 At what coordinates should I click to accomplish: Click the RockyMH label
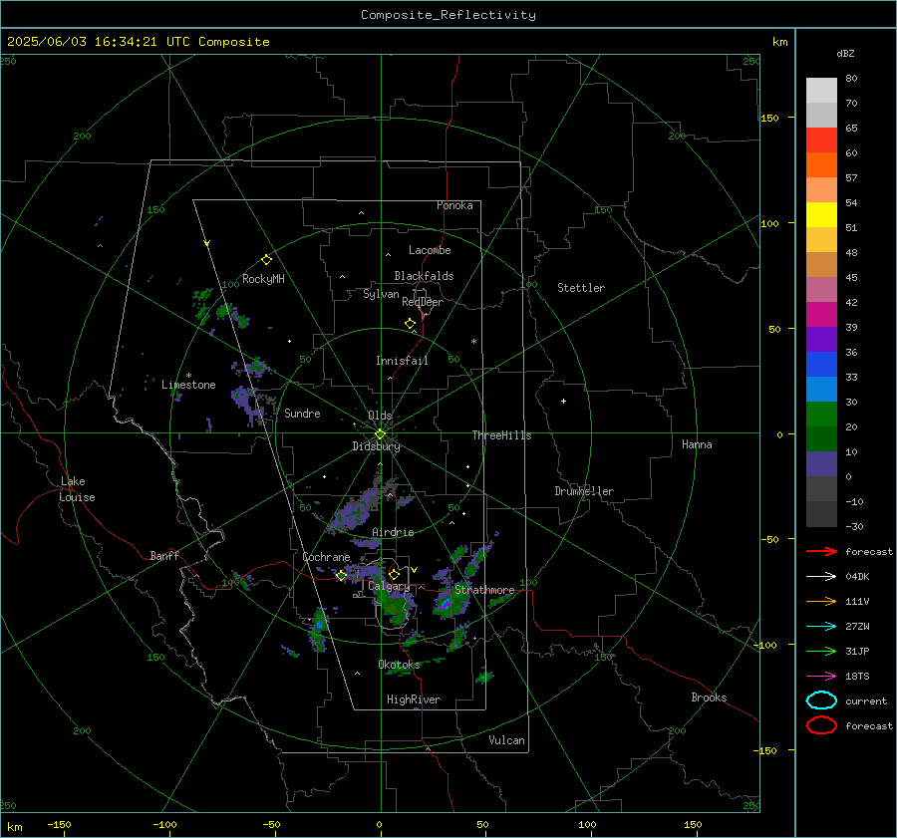(x=263, y=279)
